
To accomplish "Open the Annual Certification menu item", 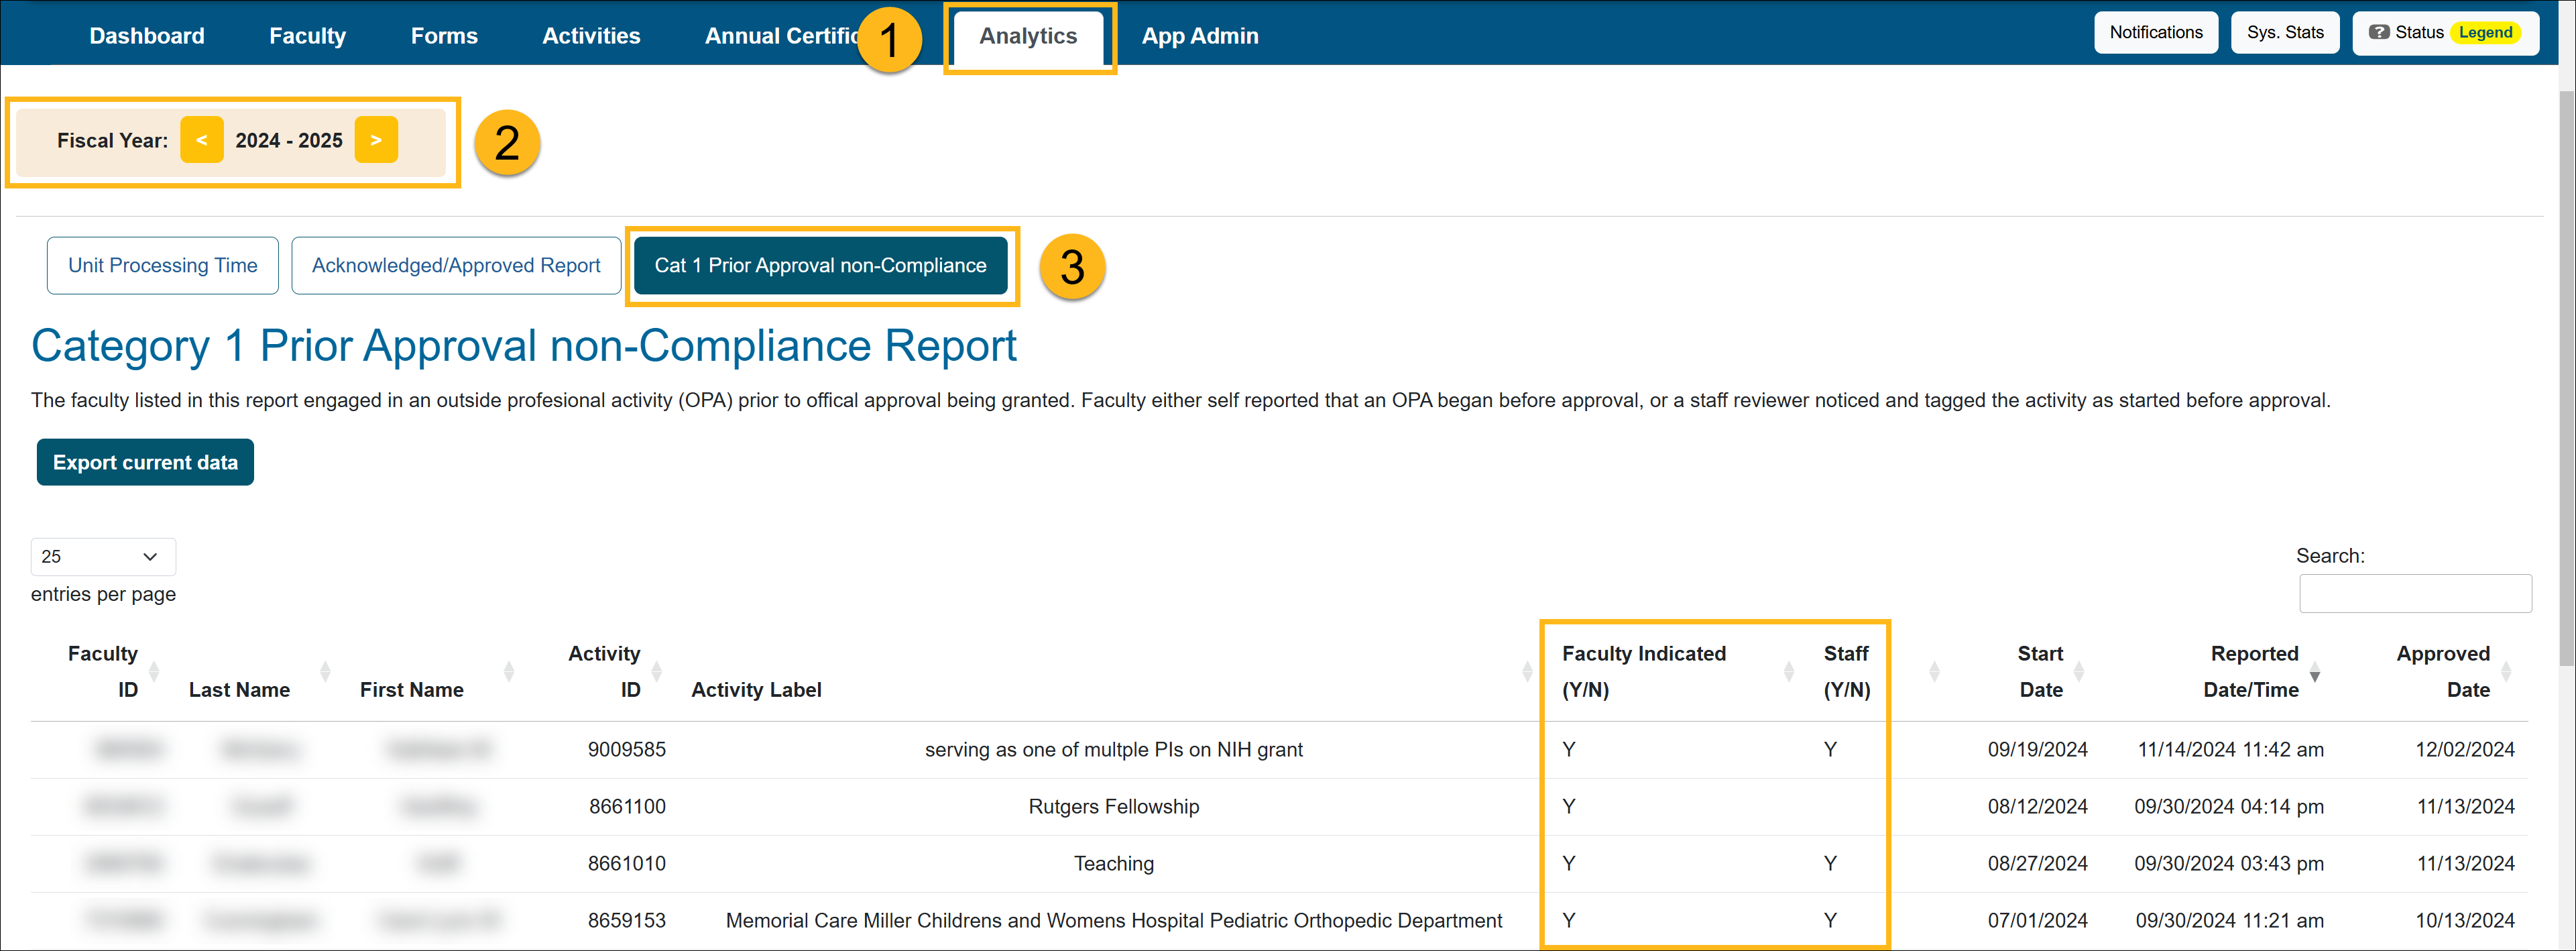I will tap(781, 36).
